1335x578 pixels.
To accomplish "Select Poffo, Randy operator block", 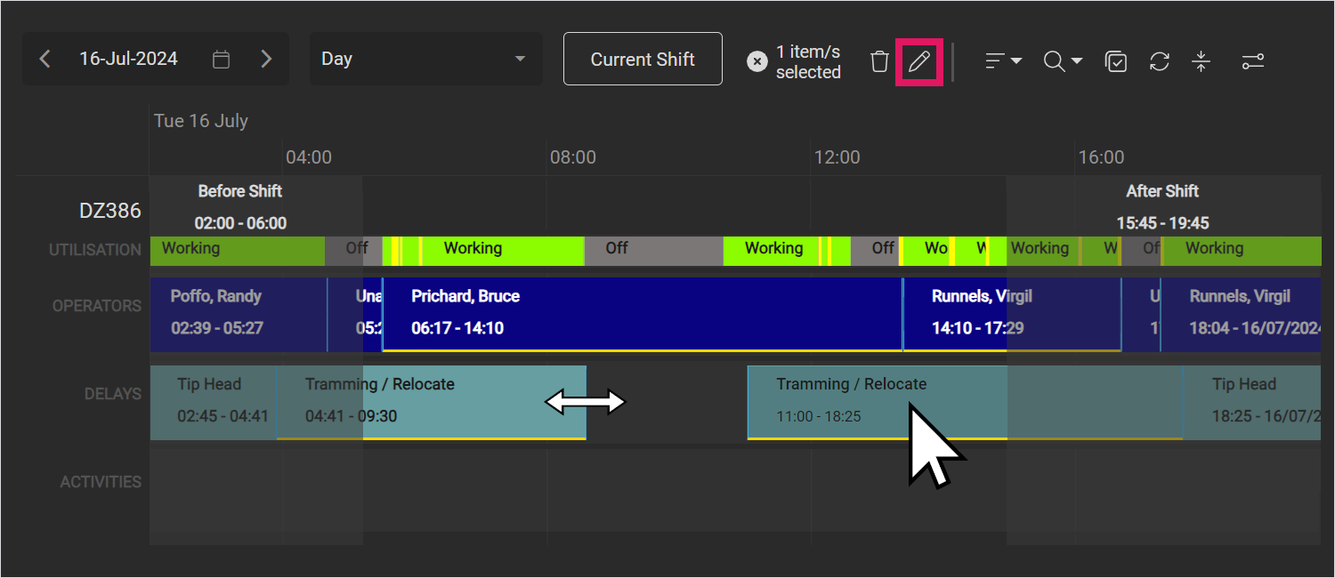I will (x=239, y=313).
